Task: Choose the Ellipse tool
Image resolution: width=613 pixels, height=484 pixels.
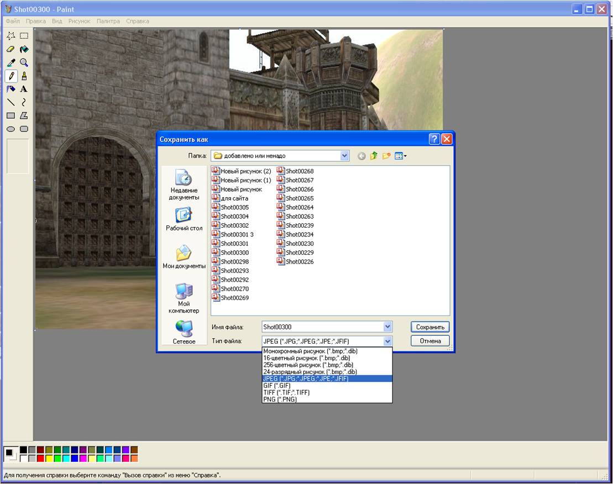Action: coord(11,129)
